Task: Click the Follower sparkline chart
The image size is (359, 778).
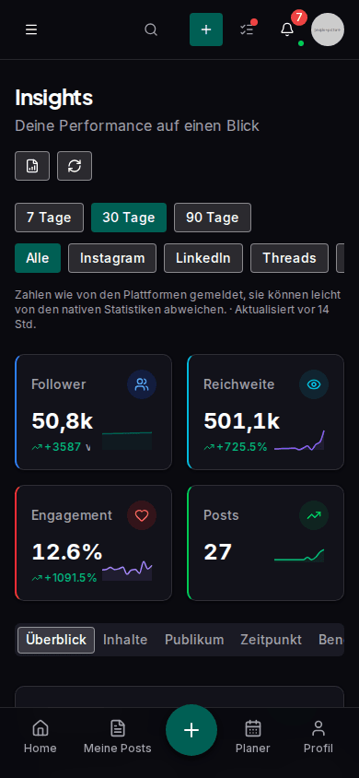Action: pyautogui.click(x=127, y=441)
